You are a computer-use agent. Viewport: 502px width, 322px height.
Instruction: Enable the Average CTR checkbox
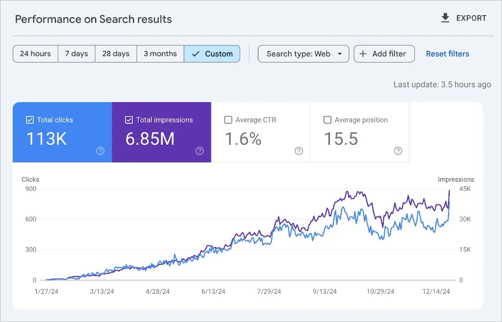[x=228, y=120]
